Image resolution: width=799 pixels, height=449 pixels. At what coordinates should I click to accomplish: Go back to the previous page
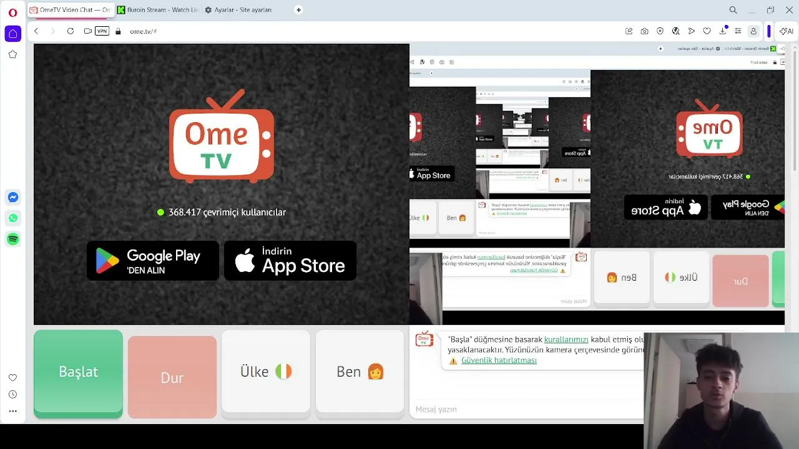tap(36, 31)
